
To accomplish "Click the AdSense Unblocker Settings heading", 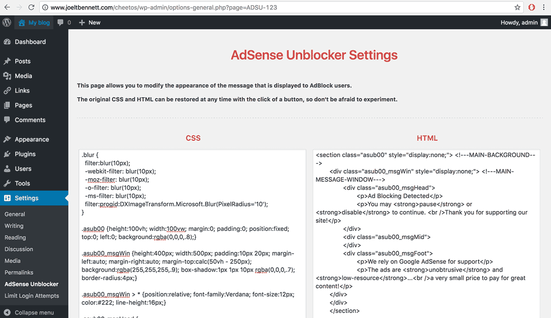I will point(314,55).
